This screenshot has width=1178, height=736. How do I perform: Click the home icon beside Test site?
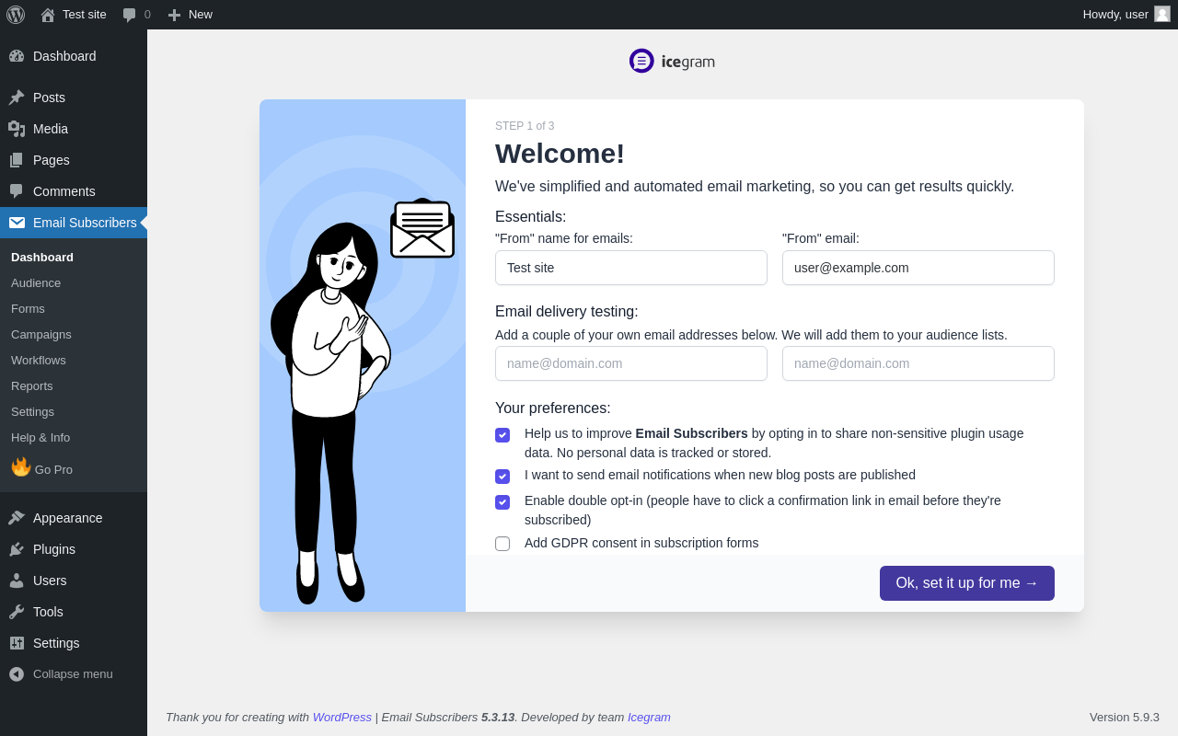tap(48, 15)
